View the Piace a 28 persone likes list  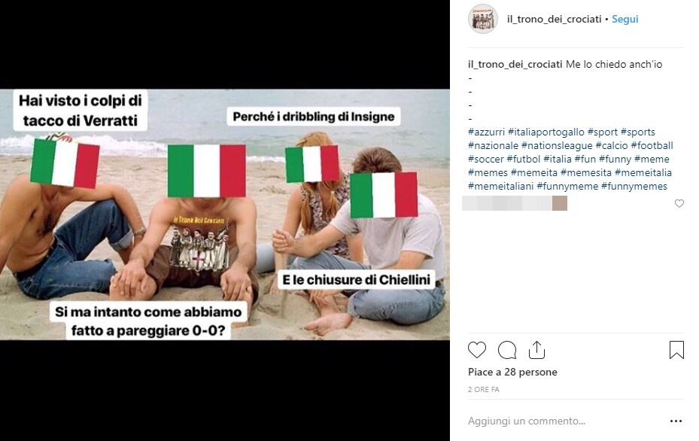pyautogui.click(x=512, y=372)
